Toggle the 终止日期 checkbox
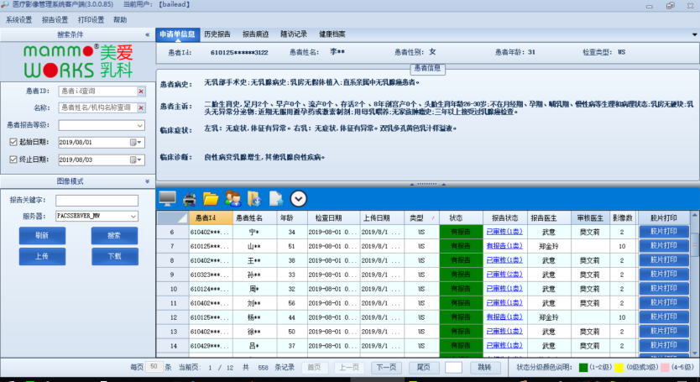Image resolution: width=700 pixels, height=382 pixels. tap(13, 160)
